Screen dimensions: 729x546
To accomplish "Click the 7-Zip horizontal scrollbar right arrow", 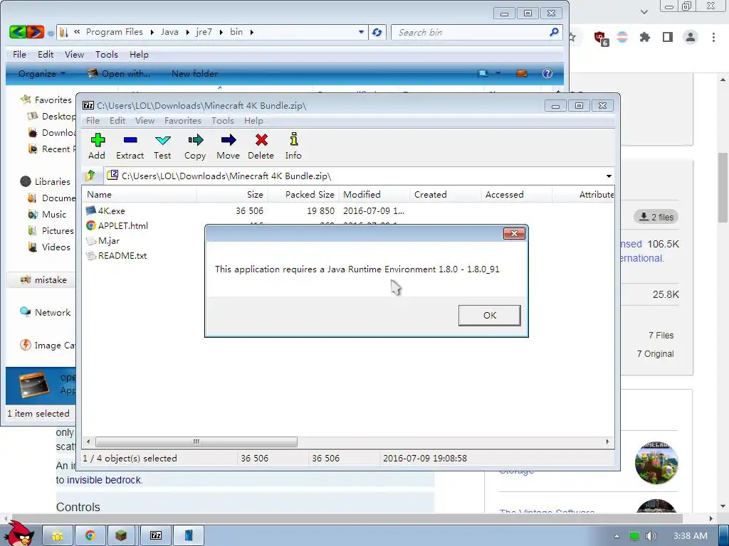I will [608, 441].
